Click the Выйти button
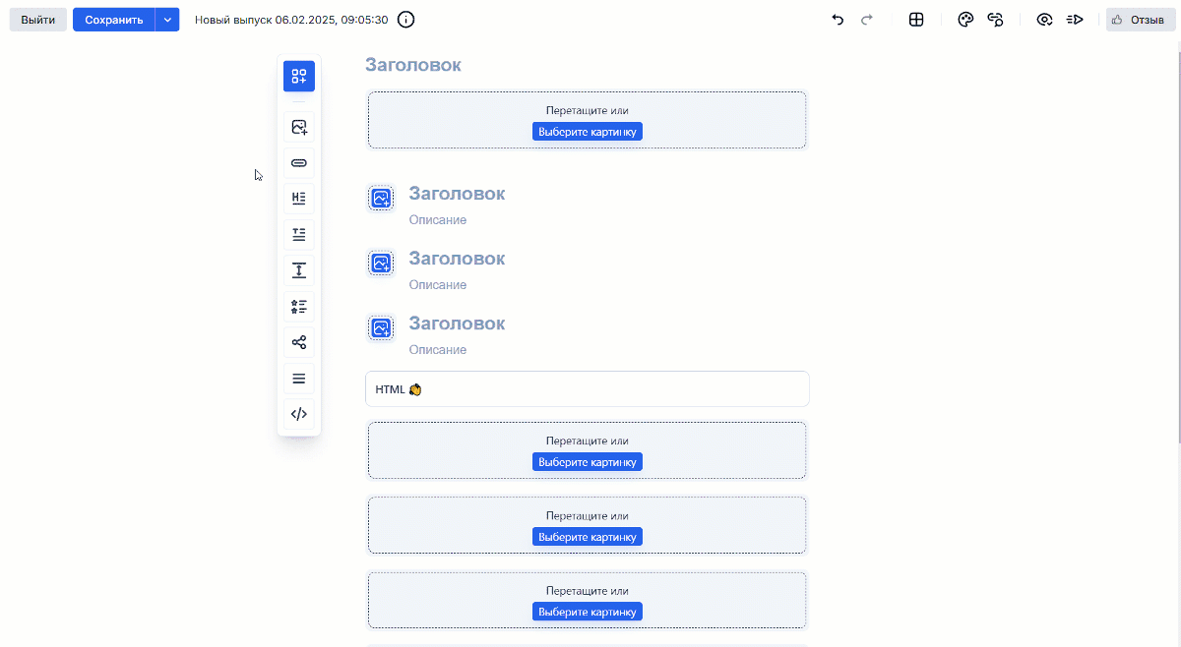This screenshot has width=1181, height=647. pos(38,20)
